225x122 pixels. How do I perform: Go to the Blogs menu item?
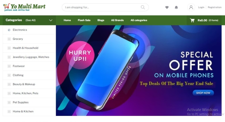click(101, 20)
